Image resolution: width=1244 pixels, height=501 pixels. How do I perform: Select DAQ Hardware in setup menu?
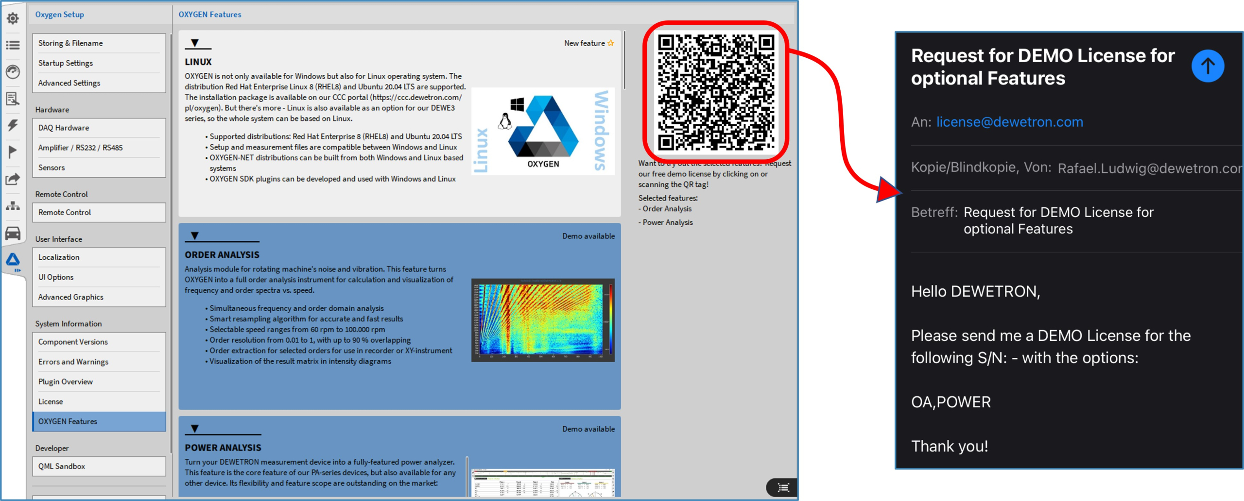tap(64, 128)
